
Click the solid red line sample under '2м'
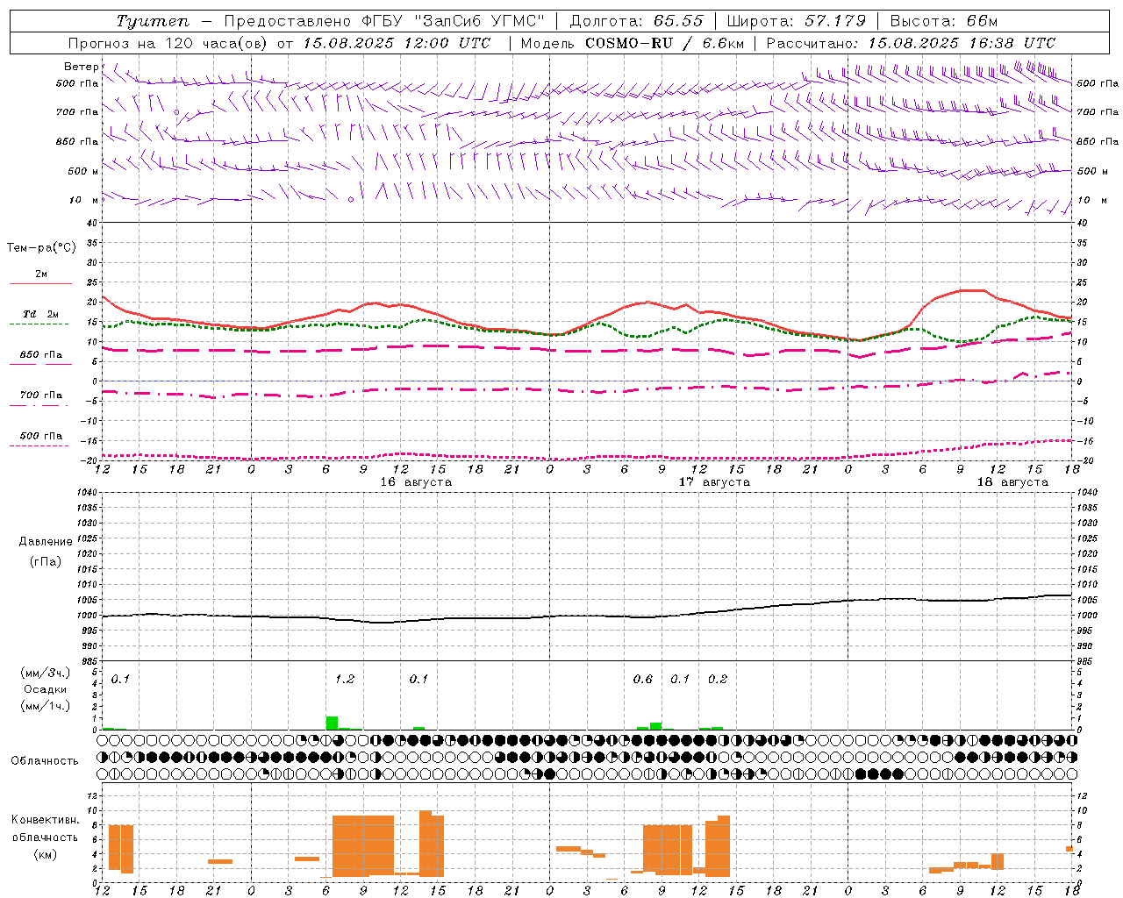click(40, 284)
